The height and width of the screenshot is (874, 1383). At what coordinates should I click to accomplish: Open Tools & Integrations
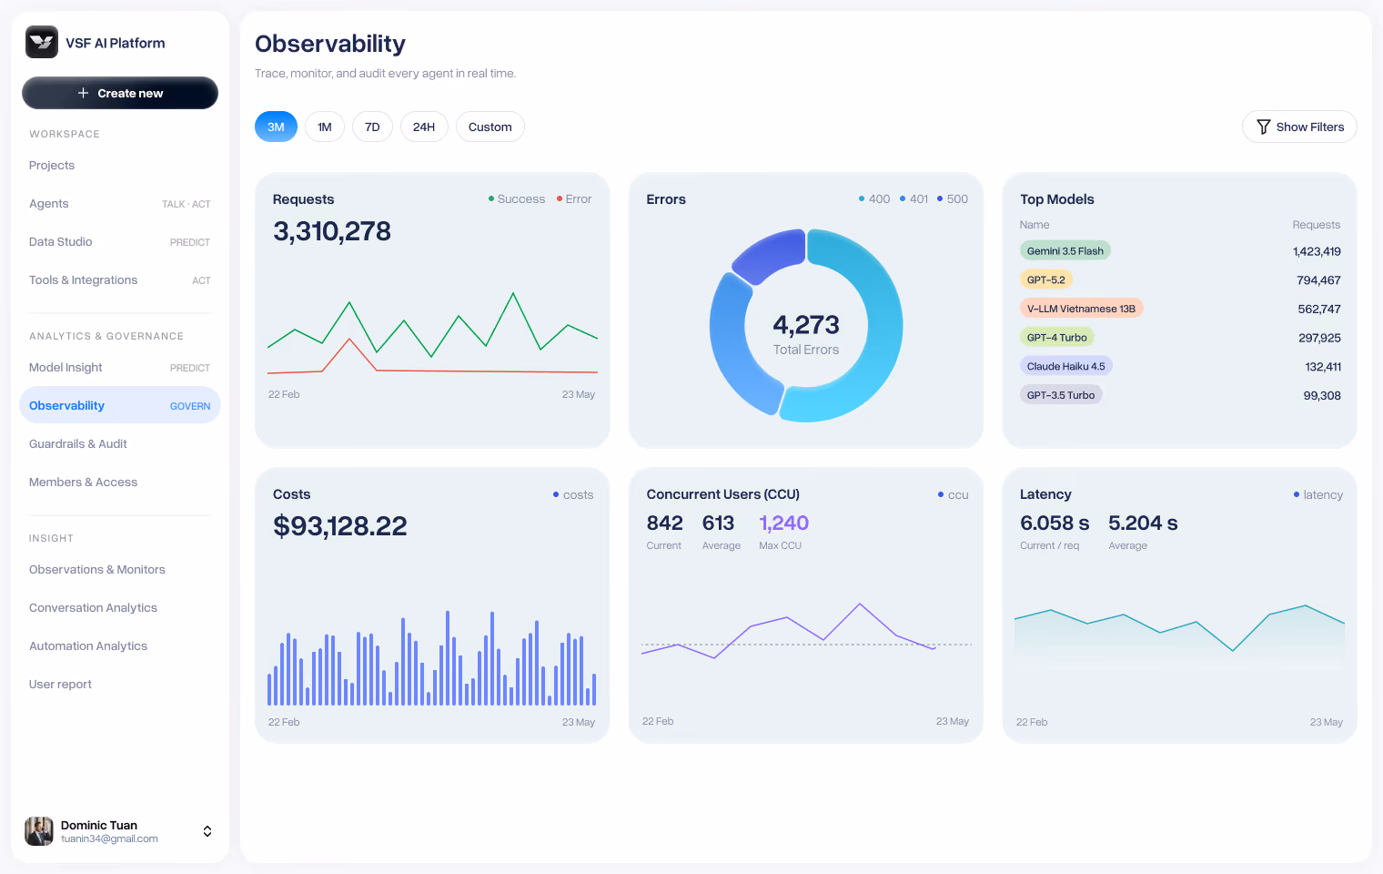[x=120, y=279]
